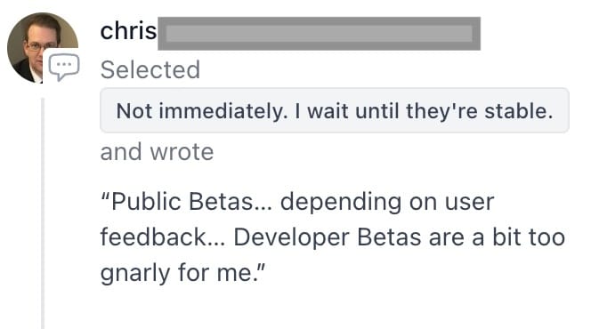Click the word "feedback..." in the quote
The height and width of the screenshot is (329, 591).
pyautogui.click(x=163, y=237)
